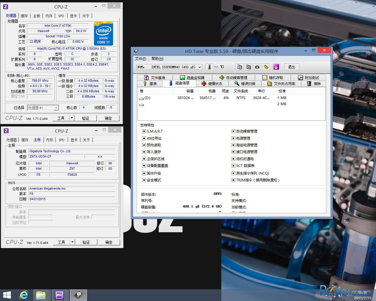Open HD Tune options wrench icon
The image size is (376, 301).
click(x=266, y=67)
